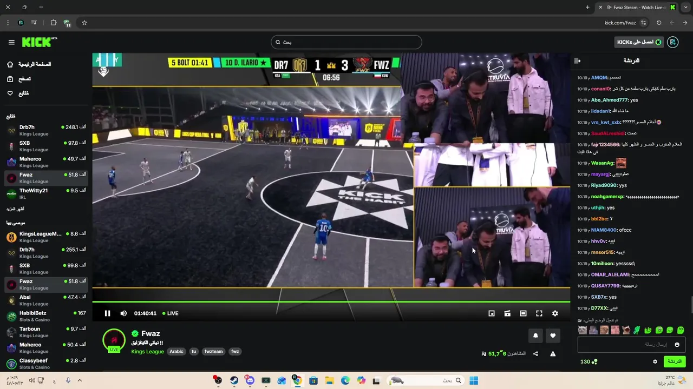Viewport: 693px width, 389px height.
Task: Toggle notifications bell for Fwaz
Action: (x=535, y=336)
